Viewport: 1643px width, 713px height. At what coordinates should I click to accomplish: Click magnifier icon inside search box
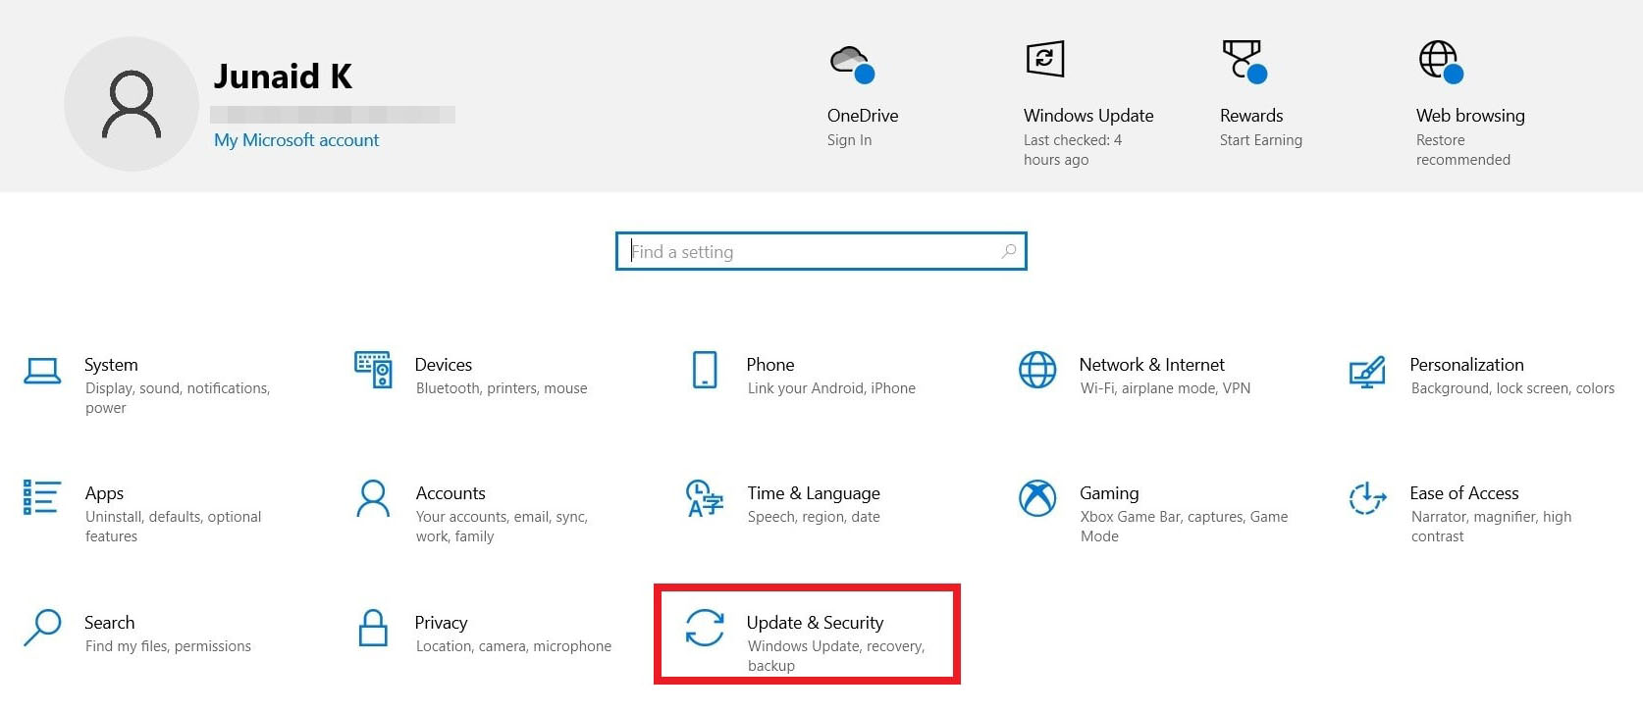pos(1008,251)
